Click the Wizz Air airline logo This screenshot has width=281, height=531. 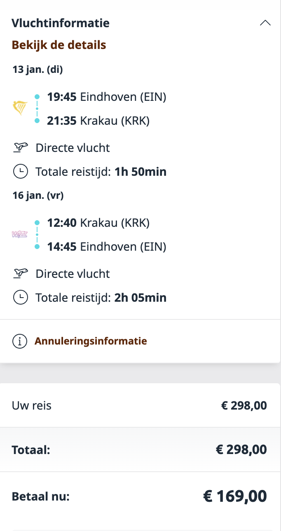(20, 235)
